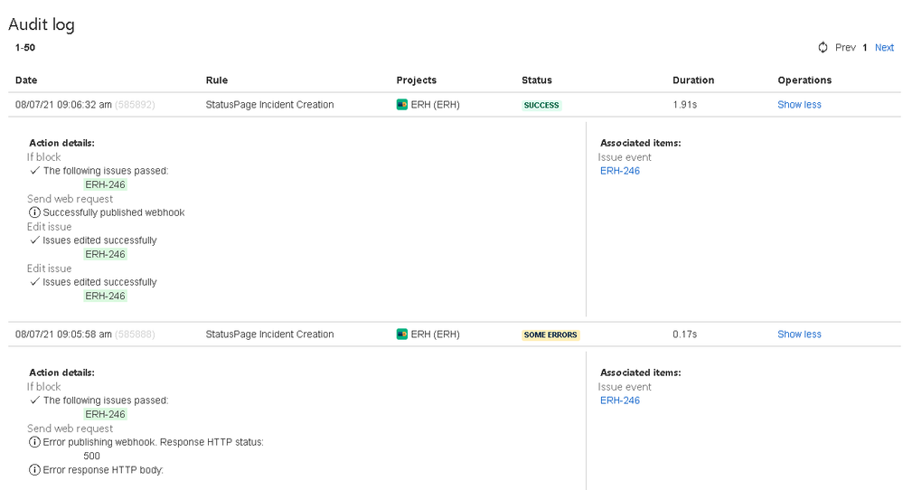
Task: Click info icon beside Error publishing webhook
Action: 34,442
